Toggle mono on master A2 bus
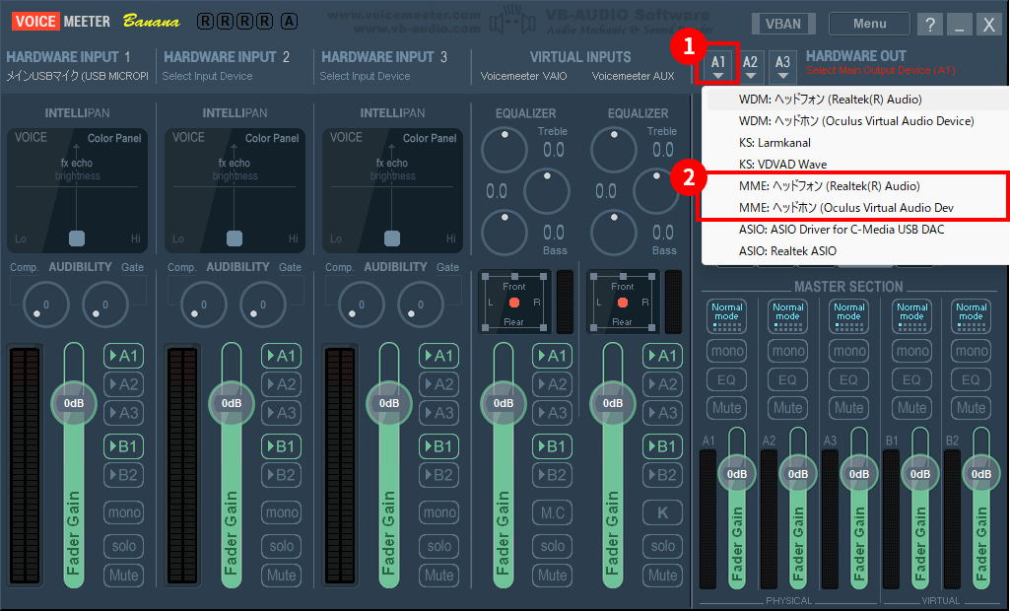This screenshot has height=611, width=1010. click(787, 351)
